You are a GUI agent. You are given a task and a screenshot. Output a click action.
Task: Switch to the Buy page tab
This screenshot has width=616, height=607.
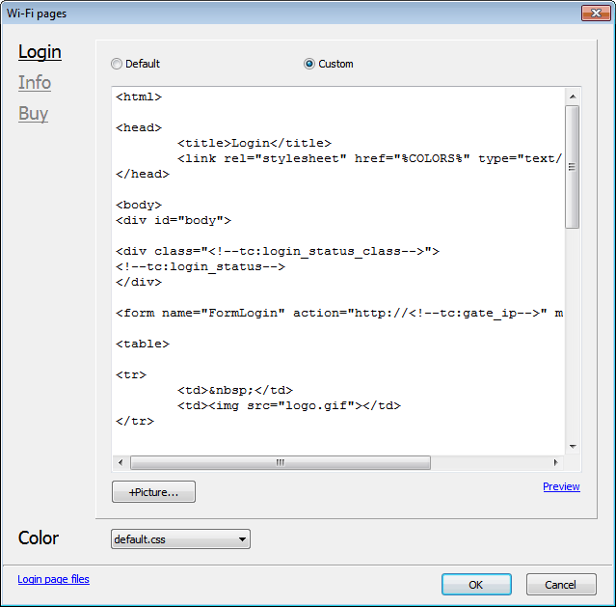tap(33, 114)
